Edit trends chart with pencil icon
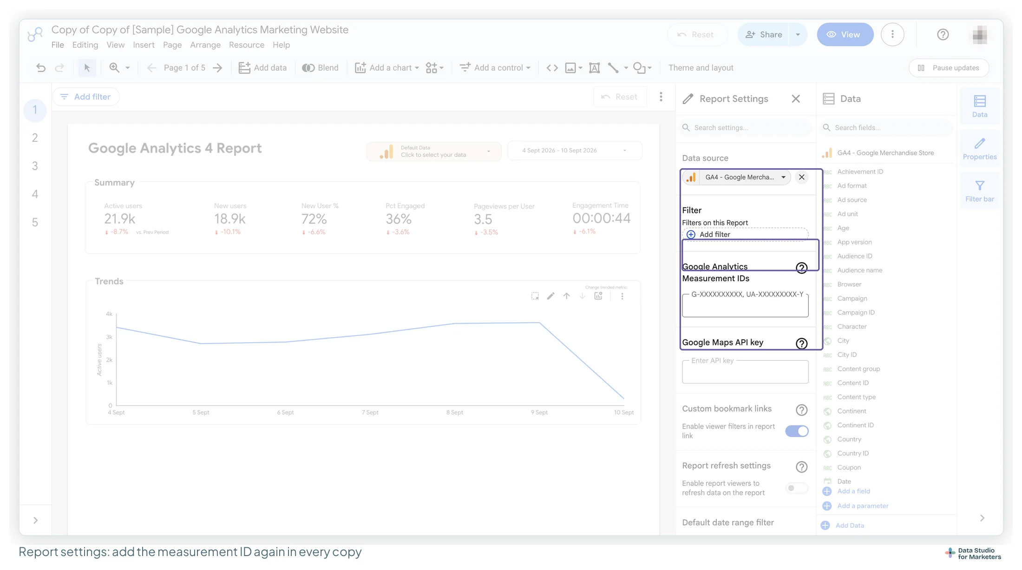The width and height of the screenshot is (1022, 570). click(x=550, y=296)
